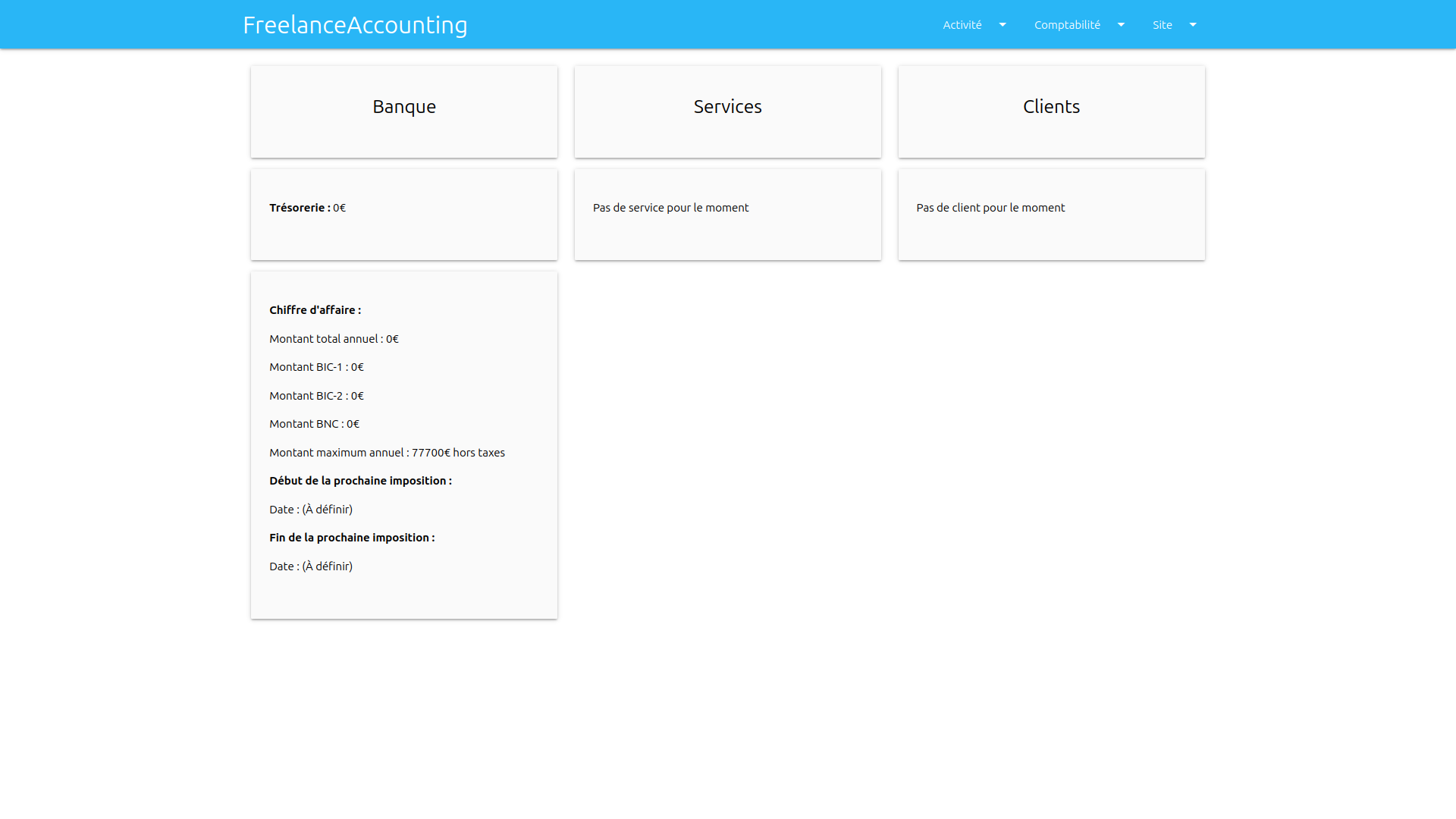Select the Montant BNC line
This screenshot has height=819, width=1456.
click(x=314, y=424)
